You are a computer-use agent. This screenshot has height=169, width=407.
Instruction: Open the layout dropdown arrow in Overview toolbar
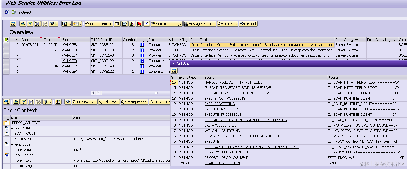tap(80, 24)
